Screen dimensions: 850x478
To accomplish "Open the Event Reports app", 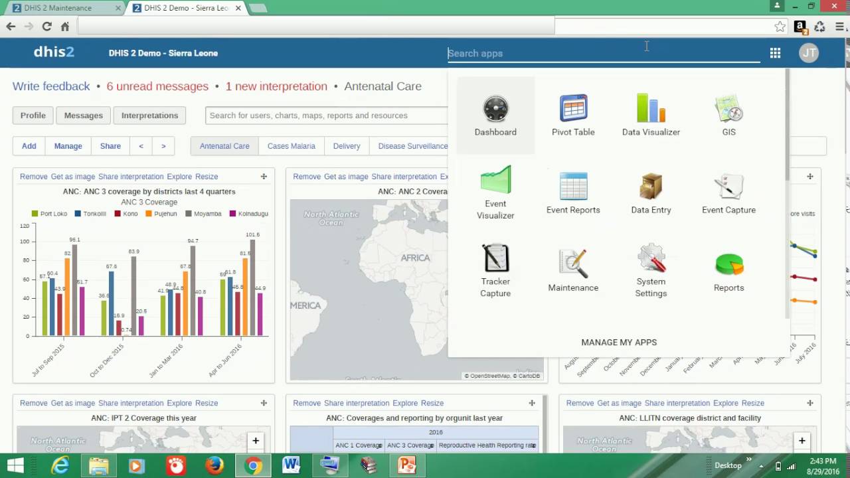I will [573, 193].
